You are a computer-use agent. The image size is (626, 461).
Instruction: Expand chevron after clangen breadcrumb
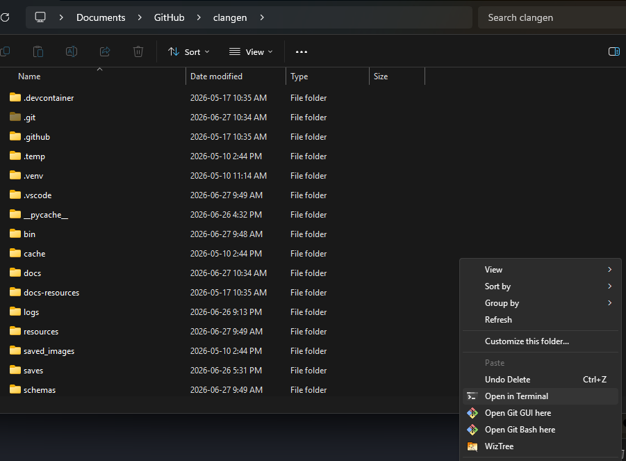[261, 17]
